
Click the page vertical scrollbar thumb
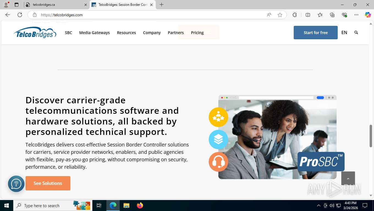pyautogui.click(x=371, y=136)
